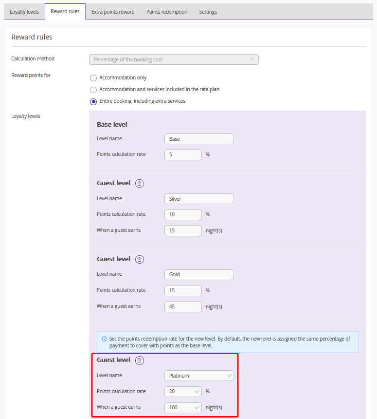Select Accommodation only radio option
This screenshot has width=377, height=419.
coord(93,78)
